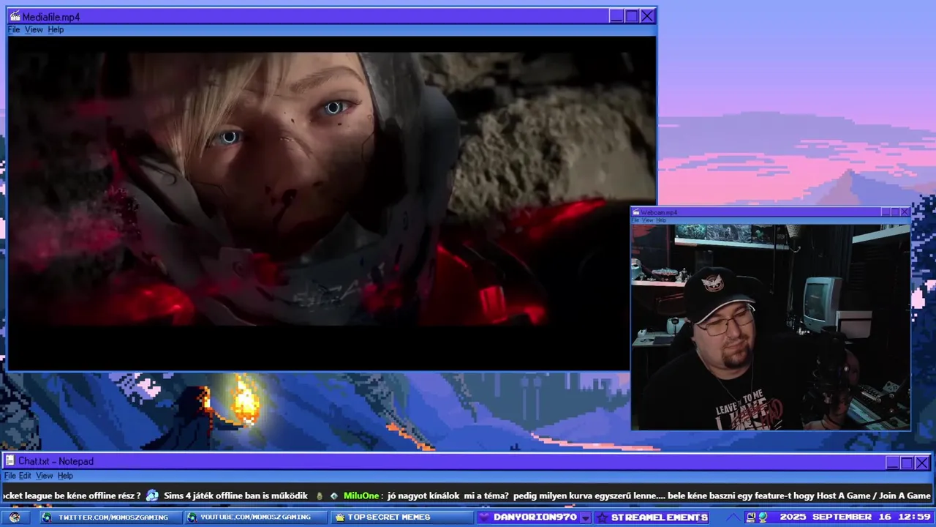Open the Edit menu in Chat.txt Notepad
936x527 pixels.
click(x=25, y=476)
